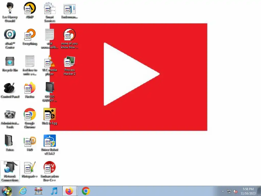Launch Google Chrome from the taskbar
The image size is (261, 196).
point(86,191)
